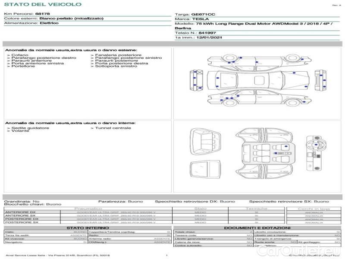Image resolution: width=345 pixels, height=259 pixels.
Task: Click the POSTERIORE SX tire row
Action: click(21, 222)
